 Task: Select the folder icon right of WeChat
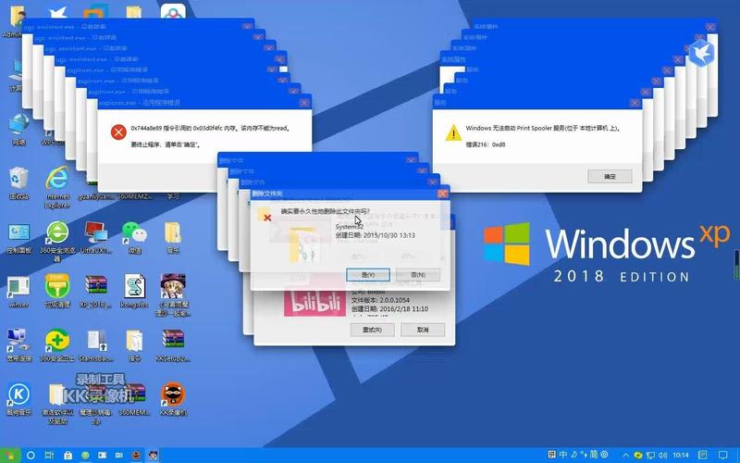(x=173, y=238)
